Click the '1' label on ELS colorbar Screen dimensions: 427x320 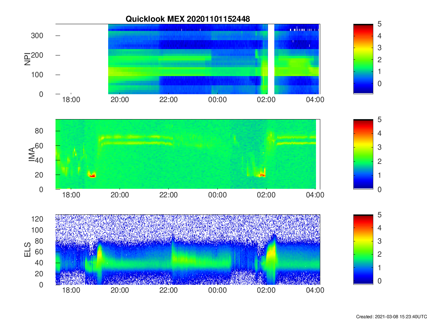pos(379,268)
